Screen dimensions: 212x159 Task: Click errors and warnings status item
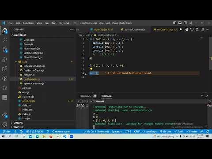[34, 132]
